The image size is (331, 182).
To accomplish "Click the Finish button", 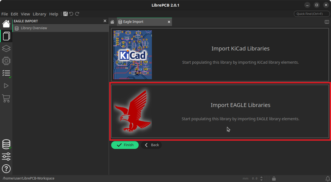I will click(125, 145).
